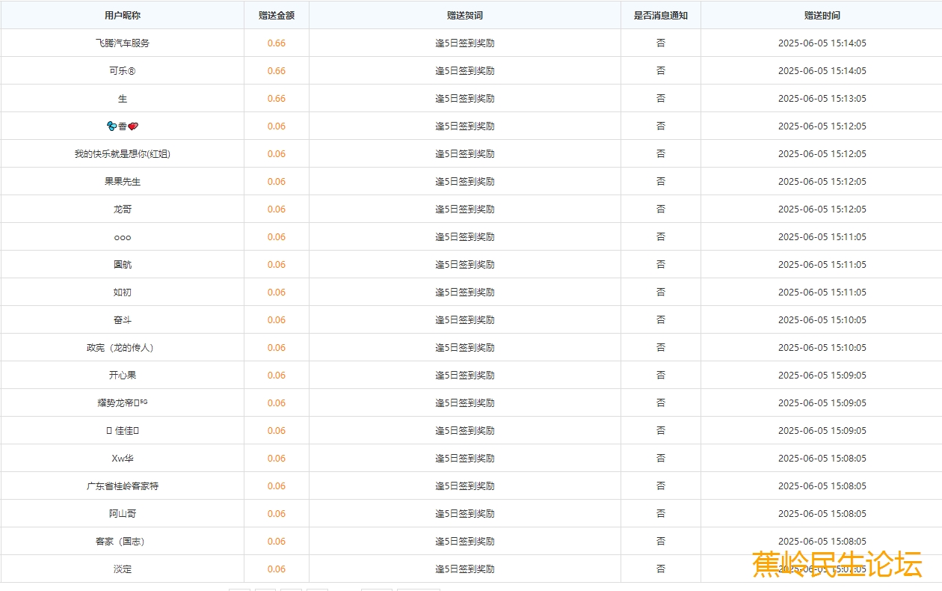
Task: Click the 蕉岭民生论坛 watermark logo
Action: [x=837, y=564]
